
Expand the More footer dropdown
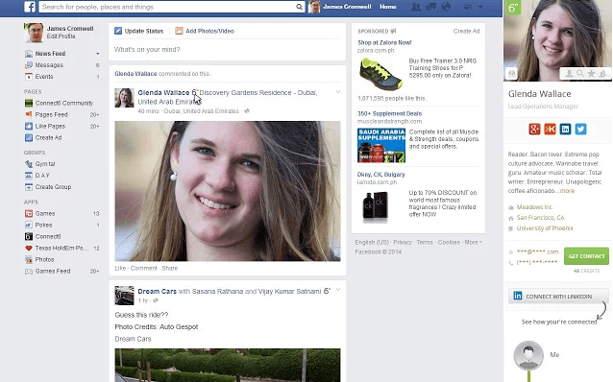point(473,242)
